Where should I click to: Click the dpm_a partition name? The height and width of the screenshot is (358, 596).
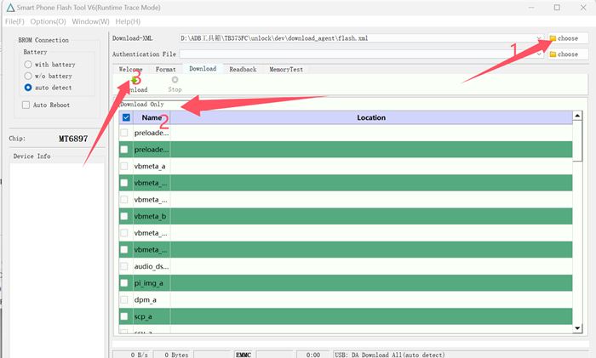click(x=146, y=300)
